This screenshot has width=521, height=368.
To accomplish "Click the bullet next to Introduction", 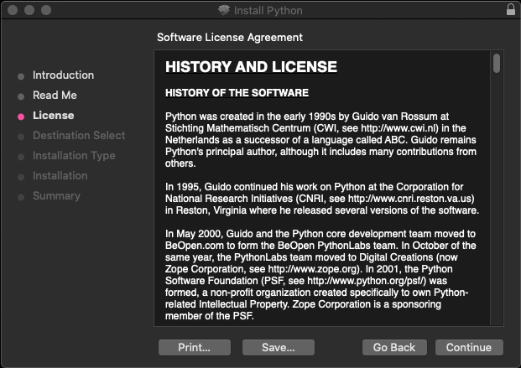I will (x=21, y=76).
